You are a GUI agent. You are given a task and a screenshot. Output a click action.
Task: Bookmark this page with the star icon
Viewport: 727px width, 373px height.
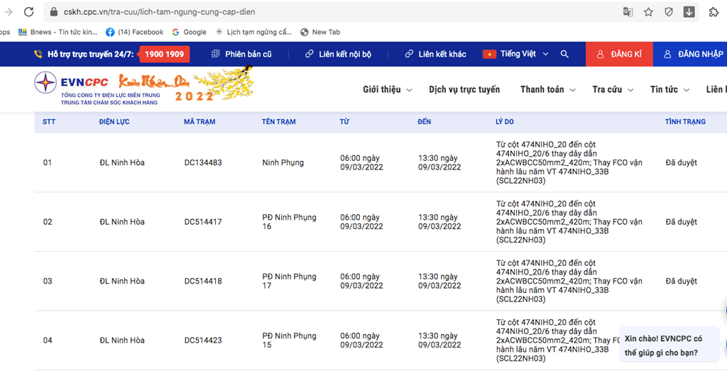coord(648,12)
